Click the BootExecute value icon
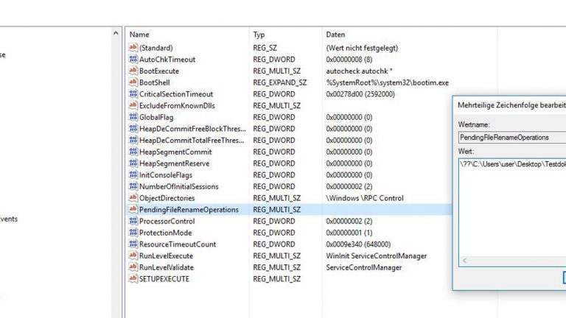566x318 pixels. click(133, 71)
